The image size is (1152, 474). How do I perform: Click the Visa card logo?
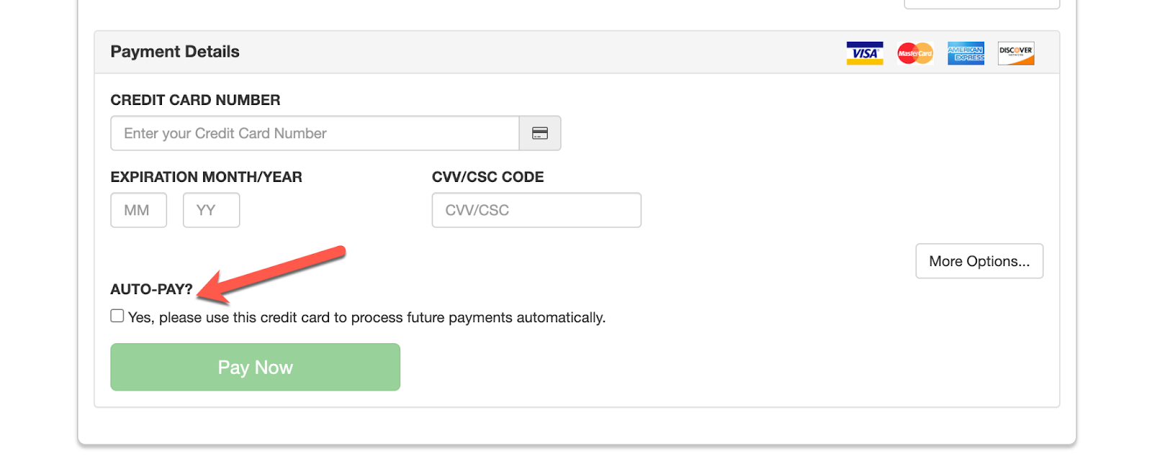pos(864,53)
